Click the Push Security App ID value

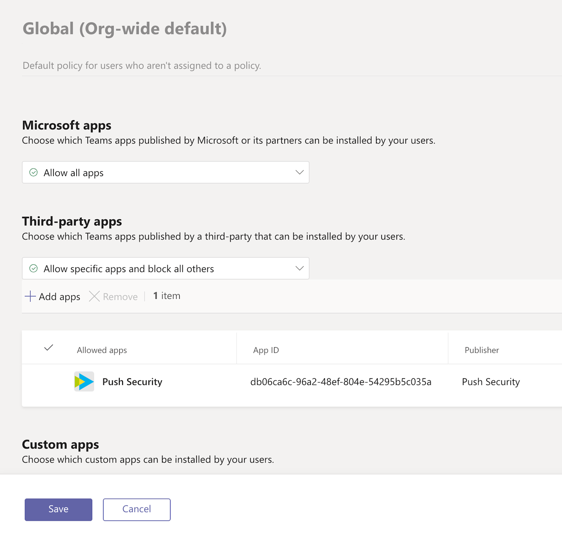click(341, 382)
